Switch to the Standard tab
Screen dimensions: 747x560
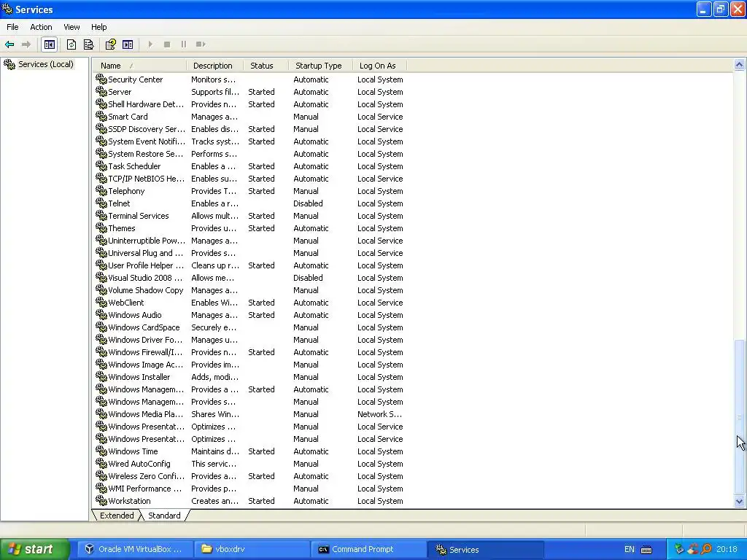[x=164, y=516]
